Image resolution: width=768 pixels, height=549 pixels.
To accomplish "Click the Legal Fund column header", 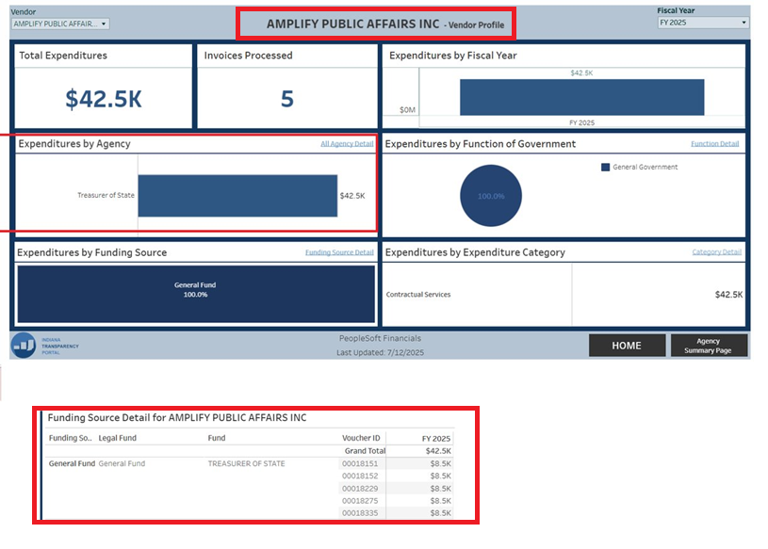I will tap(118, 438).
